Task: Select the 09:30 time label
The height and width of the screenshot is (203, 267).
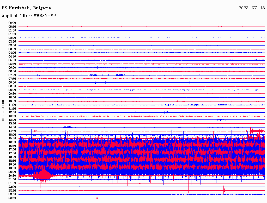Action: tap(12, 94)
